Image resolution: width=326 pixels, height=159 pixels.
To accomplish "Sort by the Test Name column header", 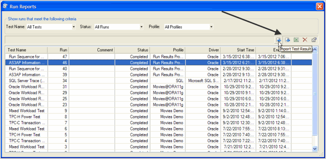I will pyautogui.click(x=26, y=50).
